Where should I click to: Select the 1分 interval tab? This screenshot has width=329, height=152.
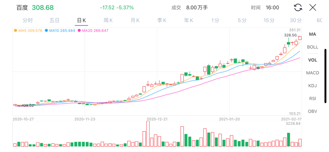[x=216, y=21]
